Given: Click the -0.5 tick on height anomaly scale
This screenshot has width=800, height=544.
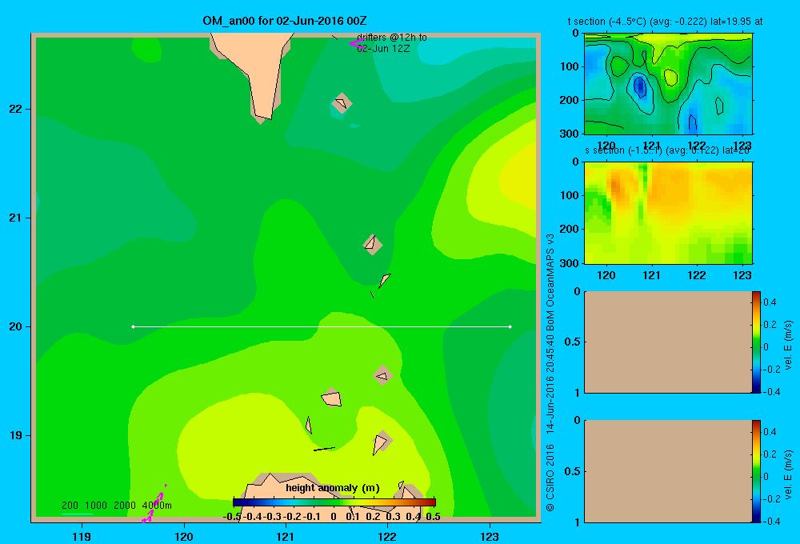Looking at the screenshot, I should pyautogui.click(x=233, y=517).
